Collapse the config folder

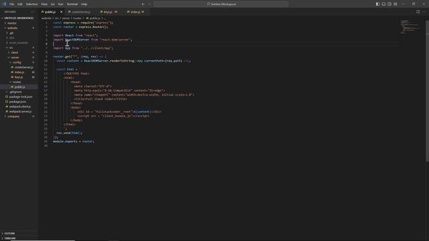click(19, 62)
